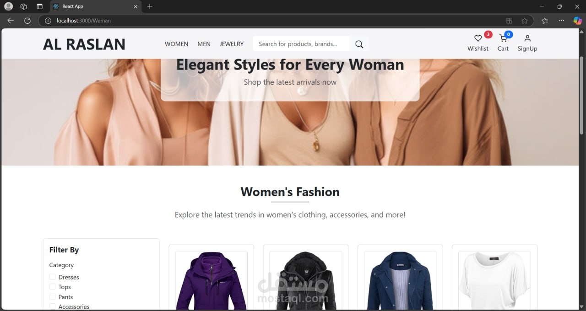Open the Copilot icon in browser toolbar
Viewport: 586px width, 311px height.
pyautogui.click(x=578, y=21)
